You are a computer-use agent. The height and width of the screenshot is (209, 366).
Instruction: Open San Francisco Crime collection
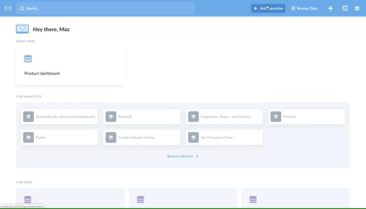pyautogui.click(x=224, y=137)
